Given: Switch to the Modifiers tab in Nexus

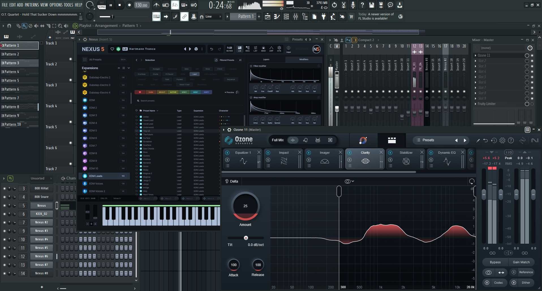Looking at the screenshot, I should (304, 59).
